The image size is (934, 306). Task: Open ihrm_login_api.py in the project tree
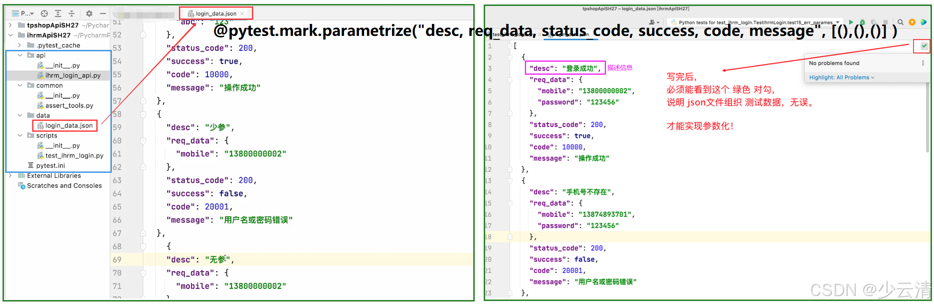(69, 75)
